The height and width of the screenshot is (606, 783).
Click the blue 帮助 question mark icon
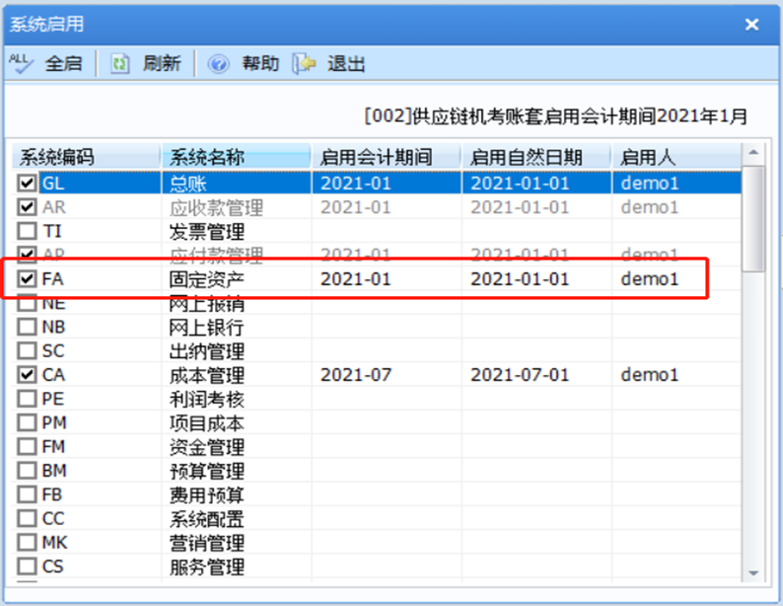[x=218, y=64]
